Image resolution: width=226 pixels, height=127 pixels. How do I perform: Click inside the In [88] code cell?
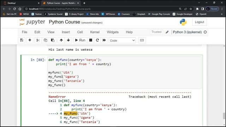(x=124, y=72)
